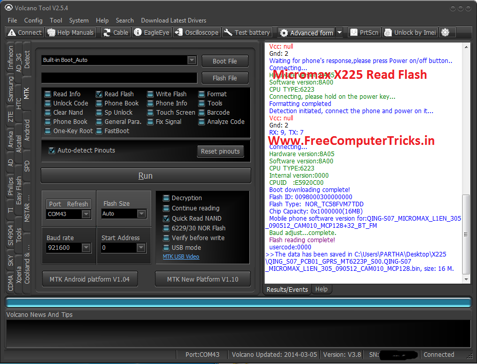This screenshot has width=477, height=364.
Task: Open Built-in Boot_Auto dropdown
Action: 192,60
